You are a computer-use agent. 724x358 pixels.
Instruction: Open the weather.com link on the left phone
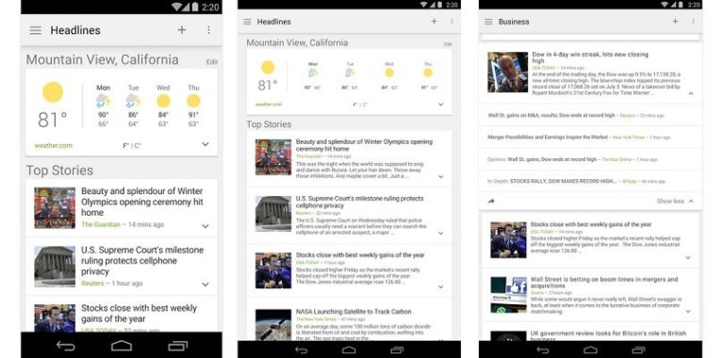(x=54, y=146)
